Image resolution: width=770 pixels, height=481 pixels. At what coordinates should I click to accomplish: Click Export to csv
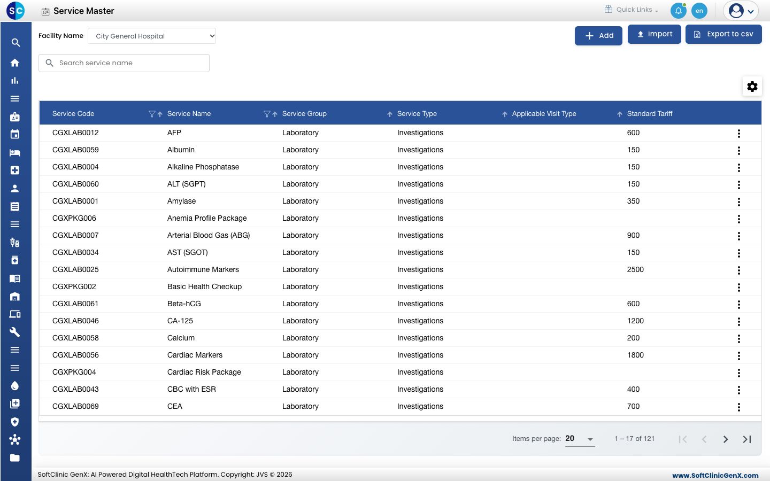coord(723,34)
